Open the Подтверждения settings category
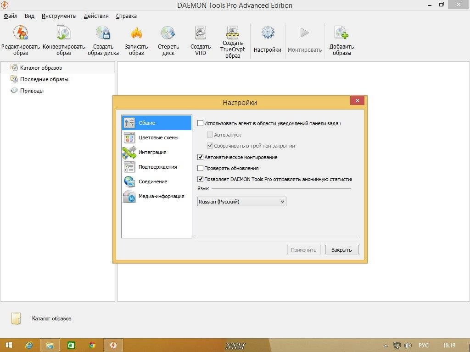The width and height of the screenshot is (470, 352). coord(157,167)
